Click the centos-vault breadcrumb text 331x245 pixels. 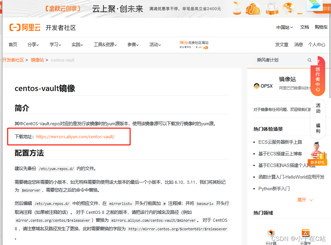click(63, 60)
